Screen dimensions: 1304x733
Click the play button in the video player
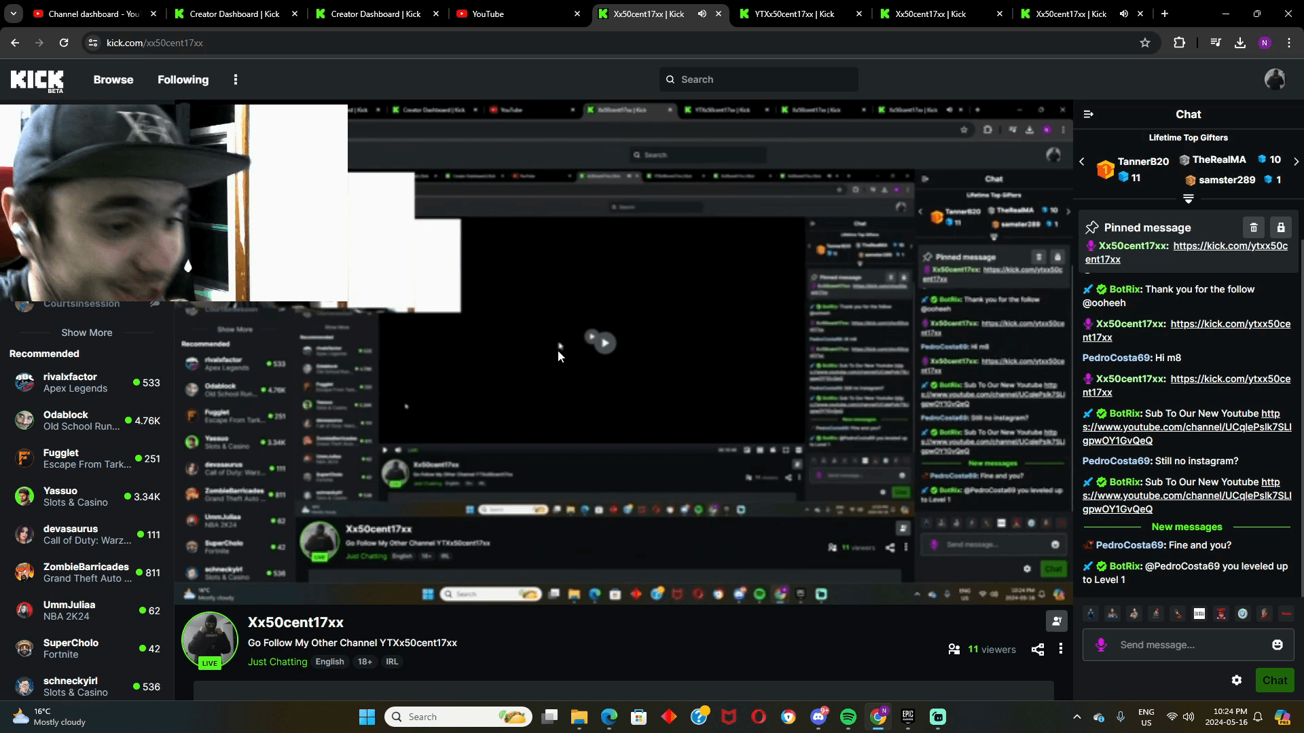(x=604, y=343)
